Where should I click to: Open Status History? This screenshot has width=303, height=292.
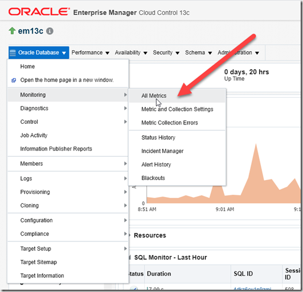tap(177, 137)
